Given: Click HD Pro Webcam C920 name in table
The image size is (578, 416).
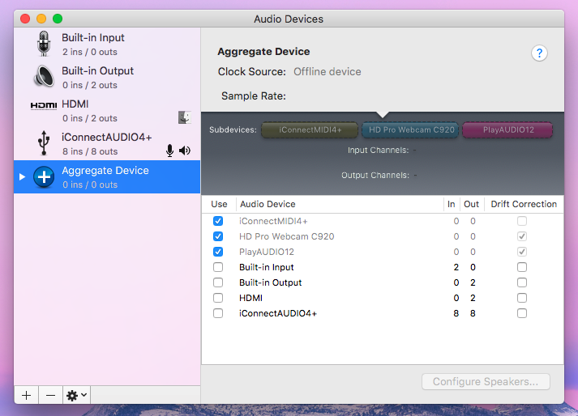Looking at the screenshot, I should (x=286, y=236).
